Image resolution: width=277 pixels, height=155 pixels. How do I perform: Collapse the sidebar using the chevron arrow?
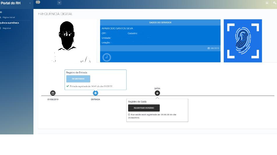(30, 3)
